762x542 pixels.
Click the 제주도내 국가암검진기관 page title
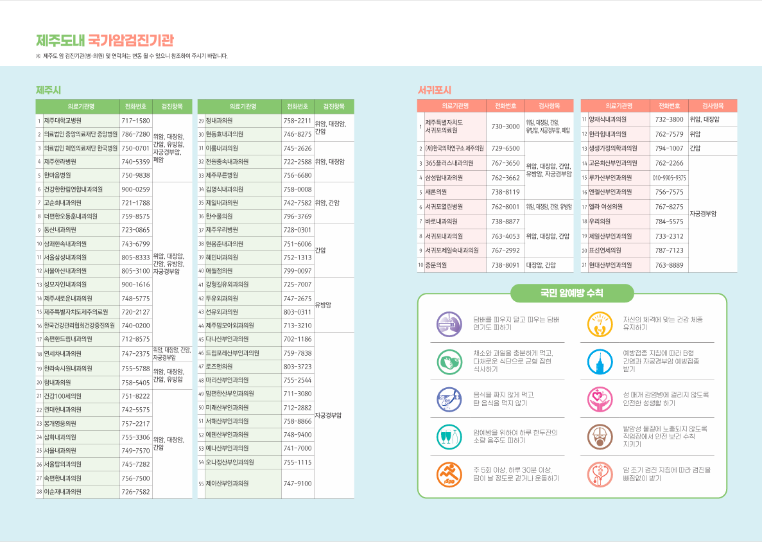(105, 41)
